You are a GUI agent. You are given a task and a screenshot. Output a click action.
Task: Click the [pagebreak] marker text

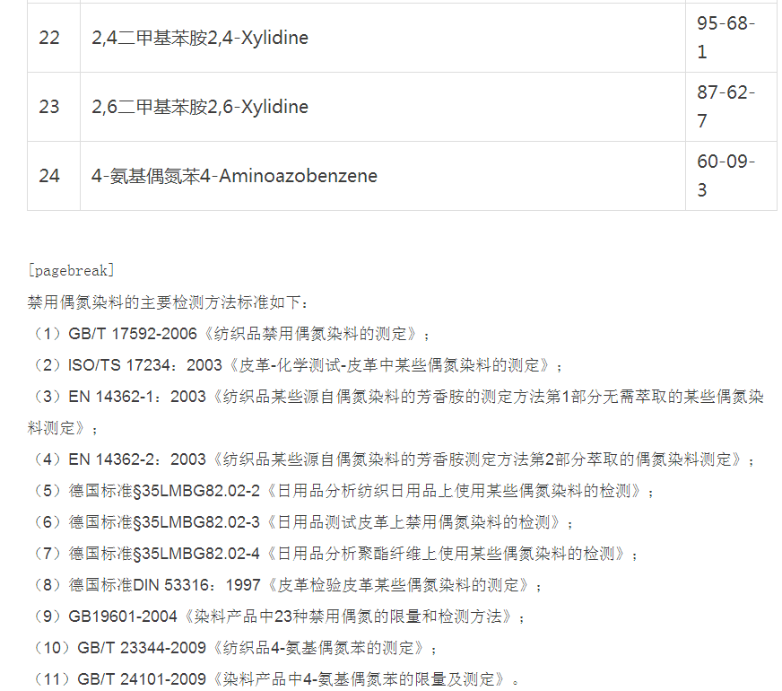pyautogui.click(x=71, y=271)
